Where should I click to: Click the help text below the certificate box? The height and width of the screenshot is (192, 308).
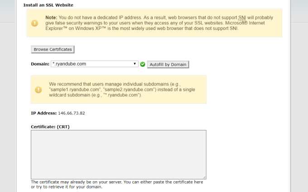click(117, 184)
